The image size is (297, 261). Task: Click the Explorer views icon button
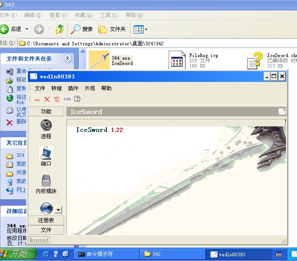[138, 30]
